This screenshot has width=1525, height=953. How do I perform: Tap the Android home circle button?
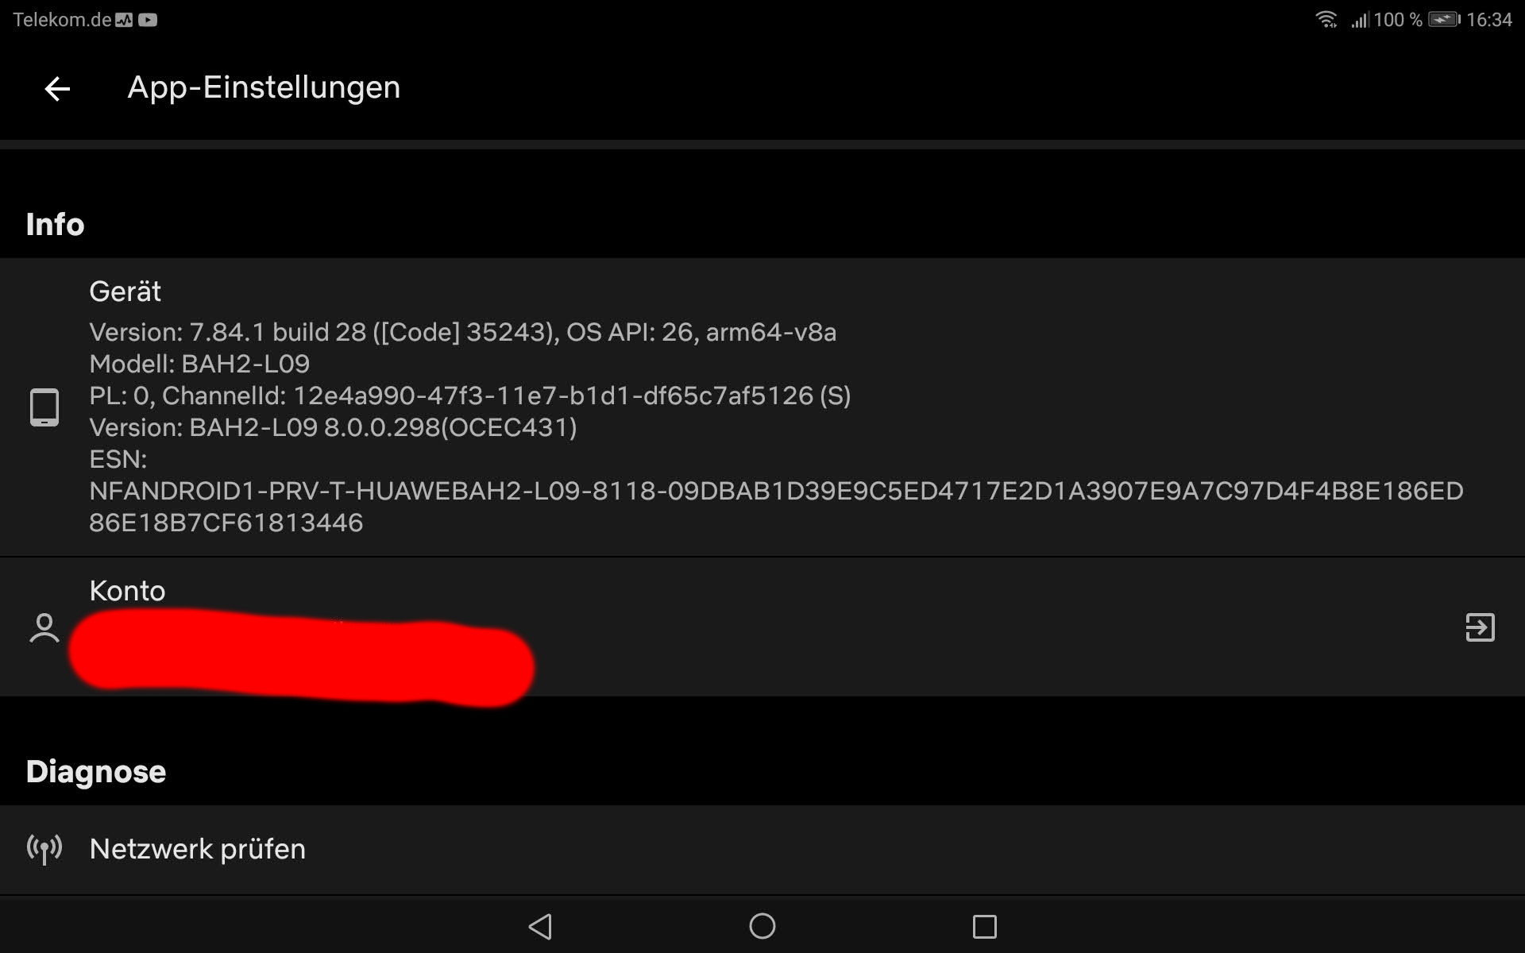point(762,926)
